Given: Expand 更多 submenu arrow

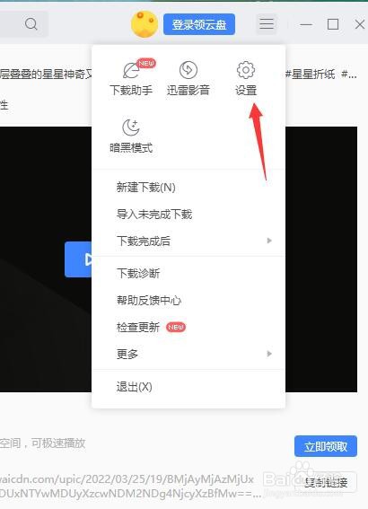Looking at the screenshot, I should point(269,354).
